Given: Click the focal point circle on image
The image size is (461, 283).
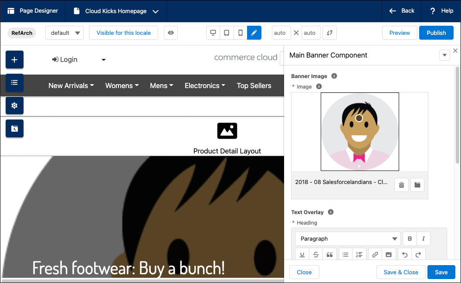Looking at the screenshot, I should (359, 118).
